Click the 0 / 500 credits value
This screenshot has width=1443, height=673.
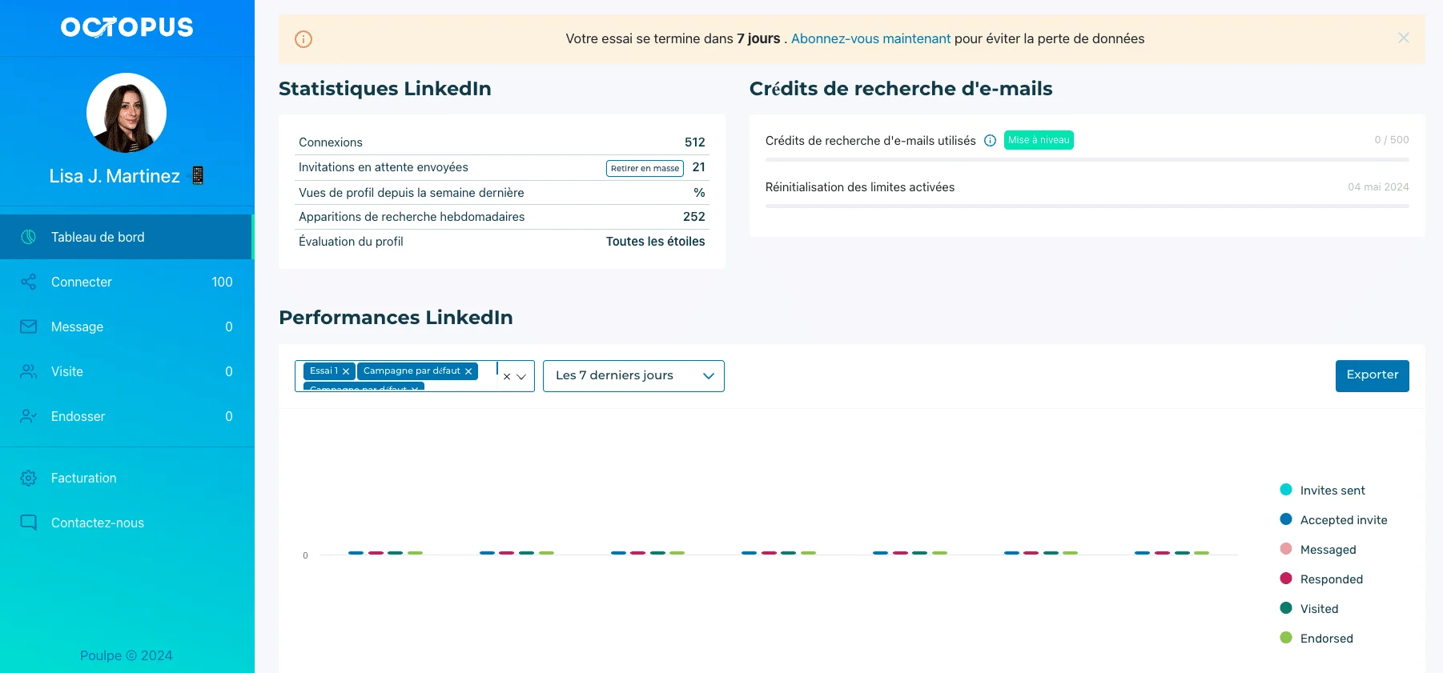pos(1392,140)
